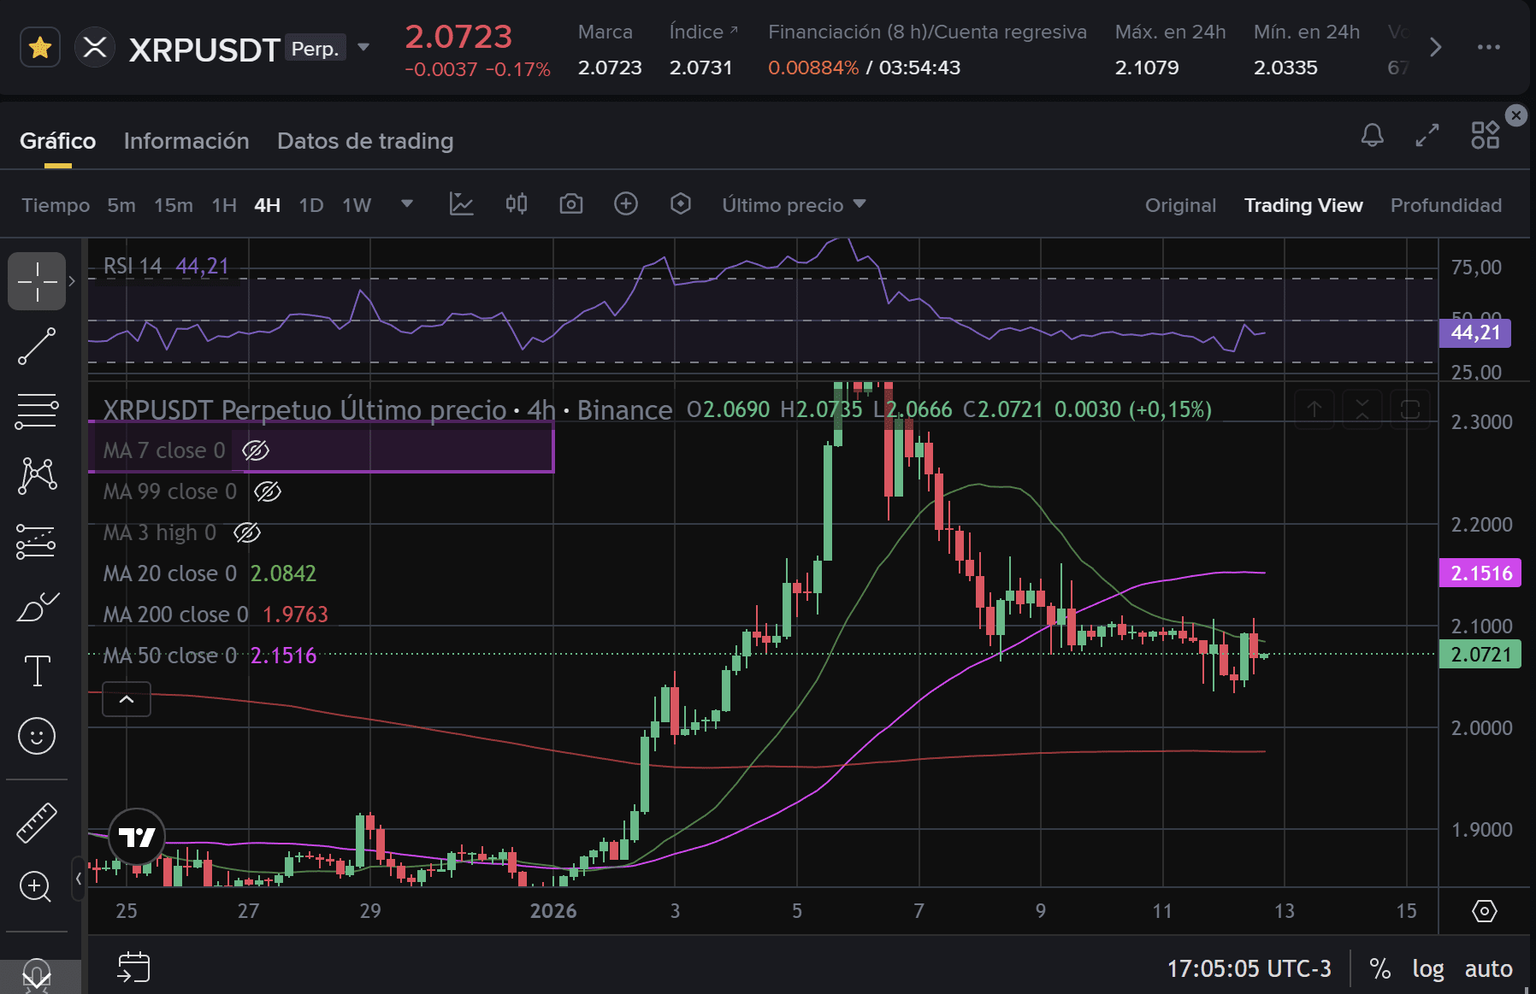Open the emoji sticker tool
Screen dimensions: 1536x994
37,736
